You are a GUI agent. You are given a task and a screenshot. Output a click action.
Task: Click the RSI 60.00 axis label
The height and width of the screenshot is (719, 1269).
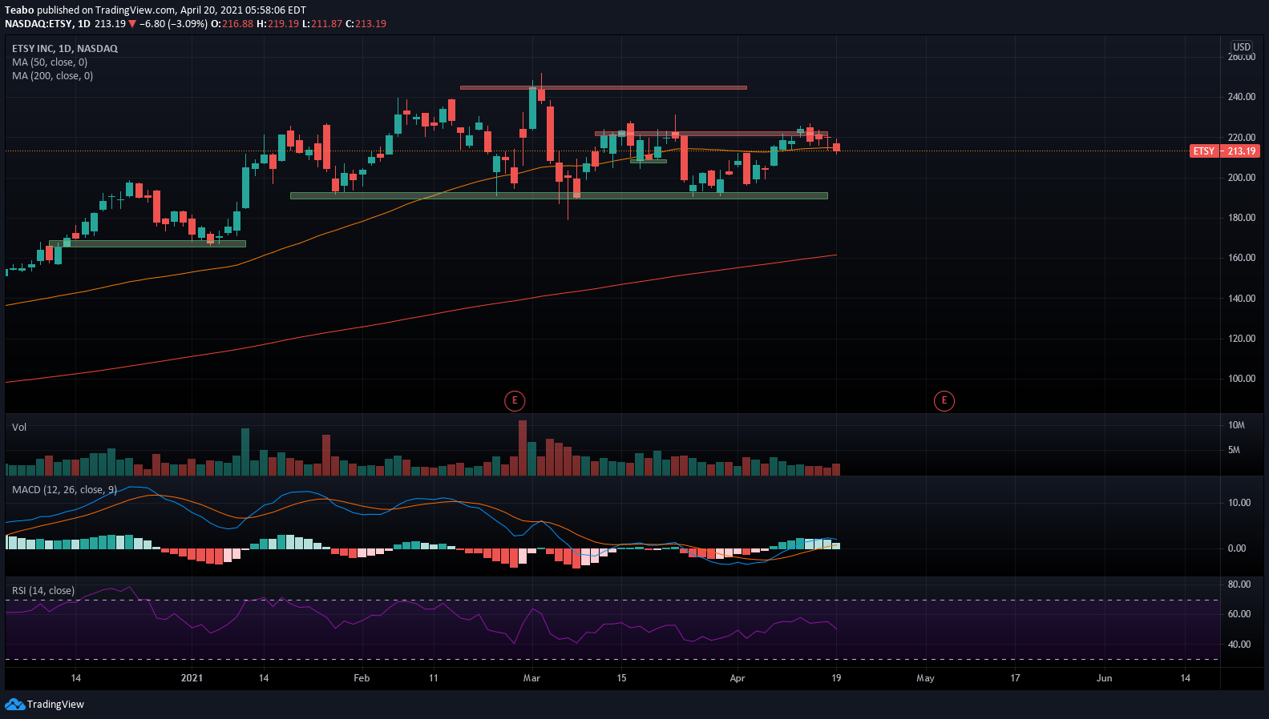point(1239,614)
